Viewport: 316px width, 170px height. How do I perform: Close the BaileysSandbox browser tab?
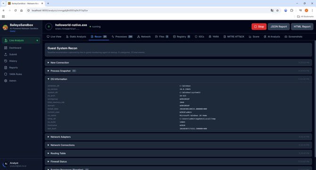pyautogui.click(x=42, y=3)
